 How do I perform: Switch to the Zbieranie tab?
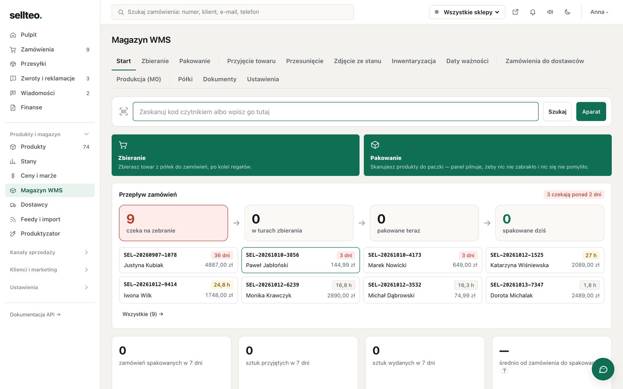point(155,61)
